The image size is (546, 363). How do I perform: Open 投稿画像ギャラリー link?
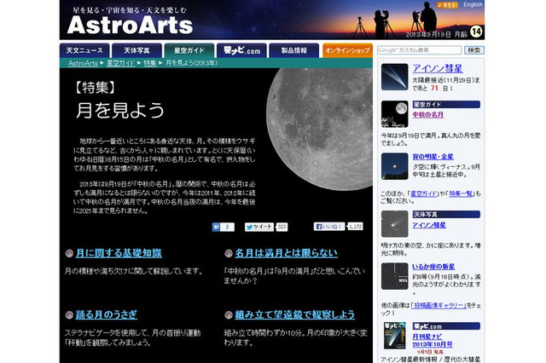coord(439,305)
